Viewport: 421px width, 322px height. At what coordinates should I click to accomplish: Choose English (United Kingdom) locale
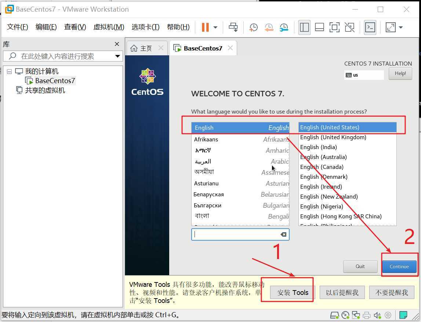tap(348, 137)
